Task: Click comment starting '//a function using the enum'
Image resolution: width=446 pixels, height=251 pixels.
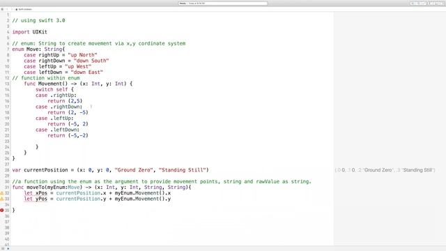Action: (x=162, y=181)
